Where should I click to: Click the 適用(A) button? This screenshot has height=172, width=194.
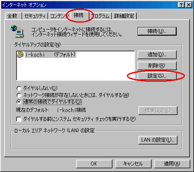coord(172,164)
